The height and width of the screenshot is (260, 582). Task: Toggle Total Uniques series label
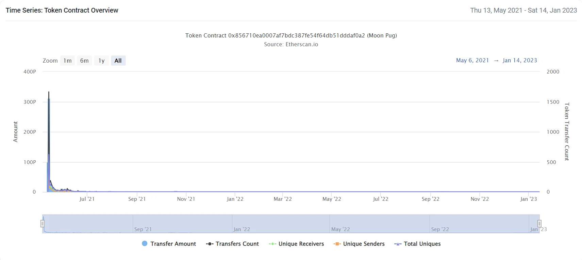[x=422, y=244]
